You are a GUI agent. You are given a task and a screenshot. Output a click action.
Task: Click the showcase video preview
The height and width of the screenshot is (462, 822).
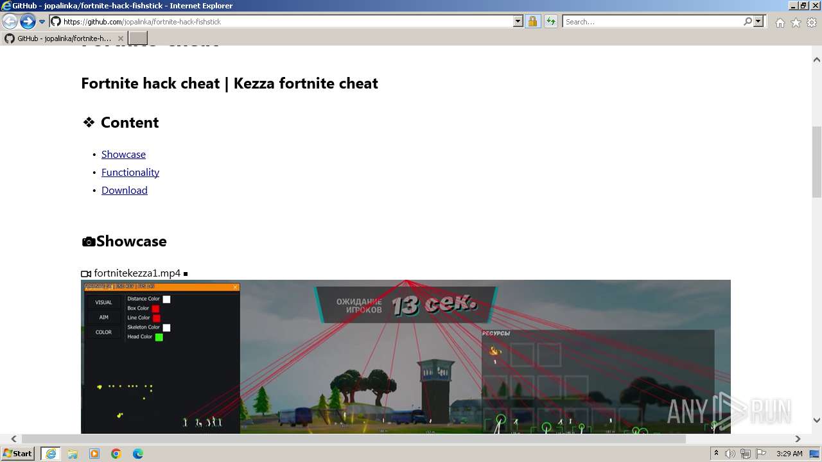(406, 357)
